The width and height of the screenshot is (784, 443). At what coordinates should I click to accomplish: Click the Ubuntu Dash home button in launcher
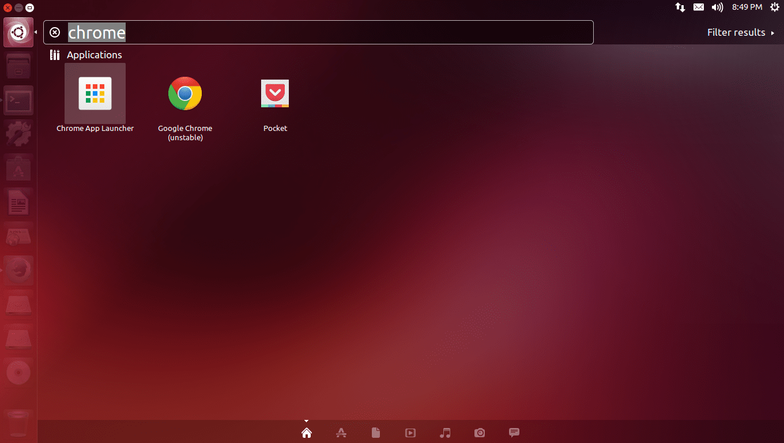(x=18, y=32)
